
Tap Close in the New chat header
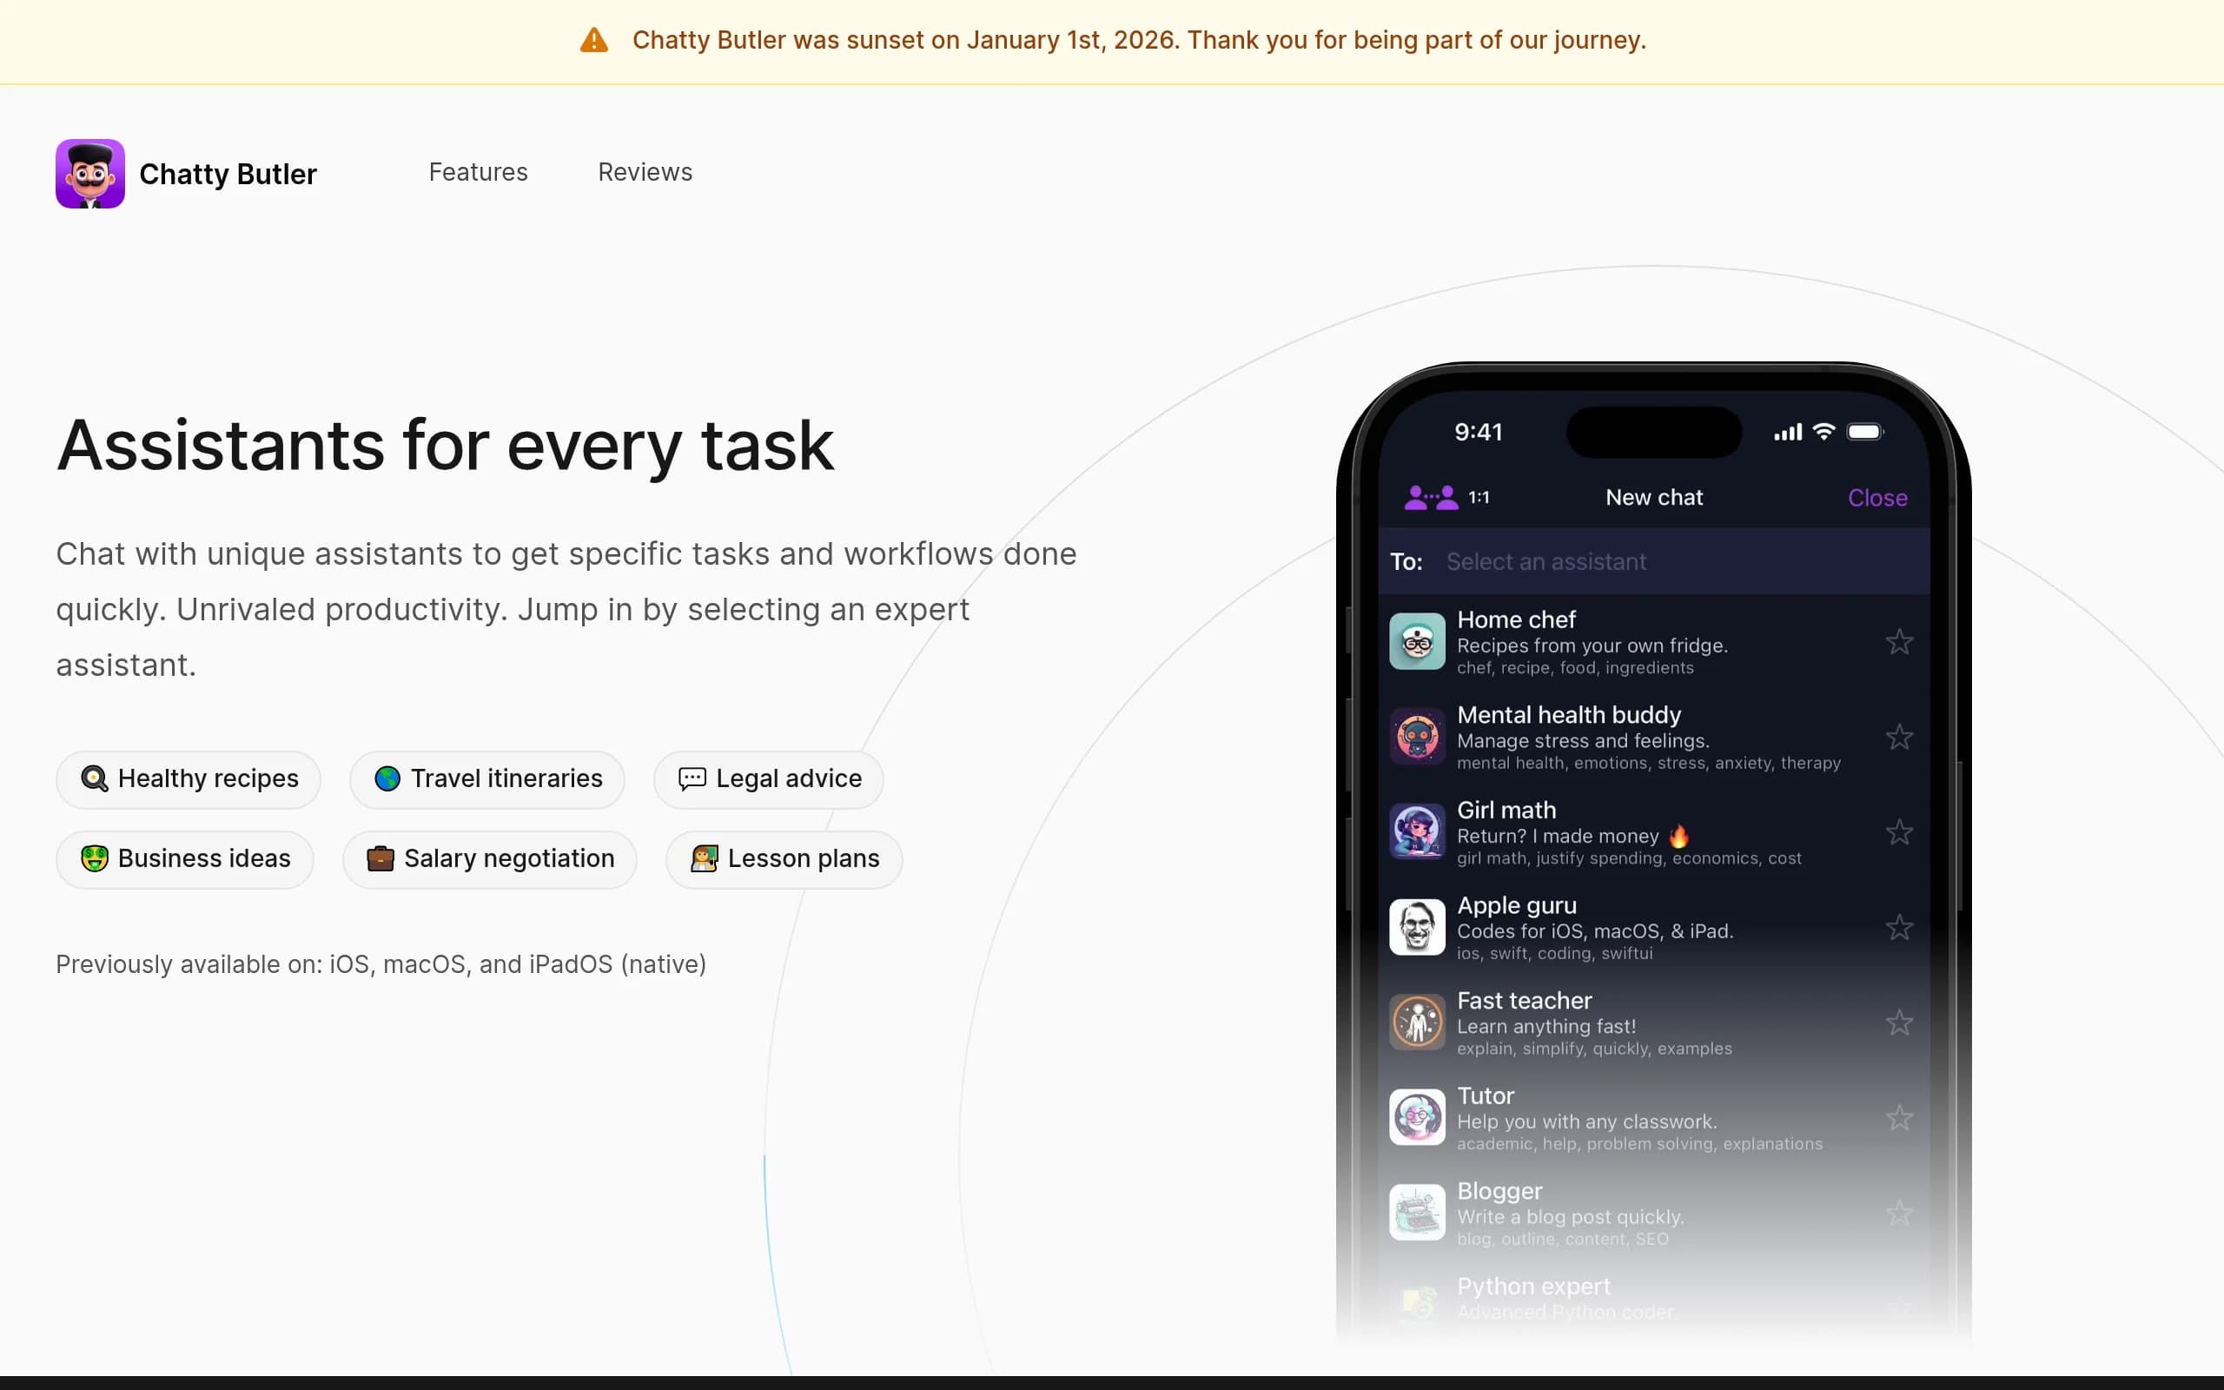[x=1877, y=497]
